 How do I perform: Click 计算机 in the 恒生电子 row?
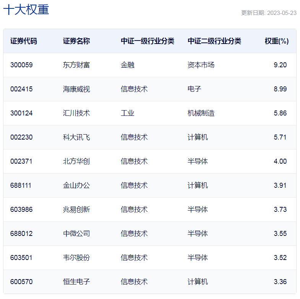pos(198,282)
